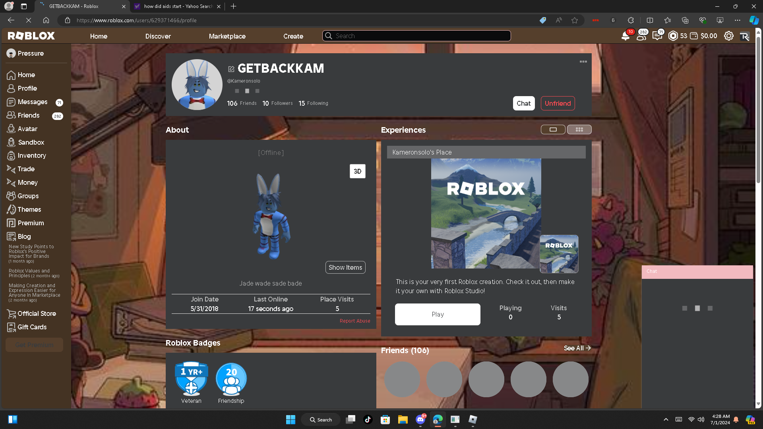Viewport: 763px width, 429px height.
Task: Go to Create in top navigation
Action: click(x=293, y=36)
